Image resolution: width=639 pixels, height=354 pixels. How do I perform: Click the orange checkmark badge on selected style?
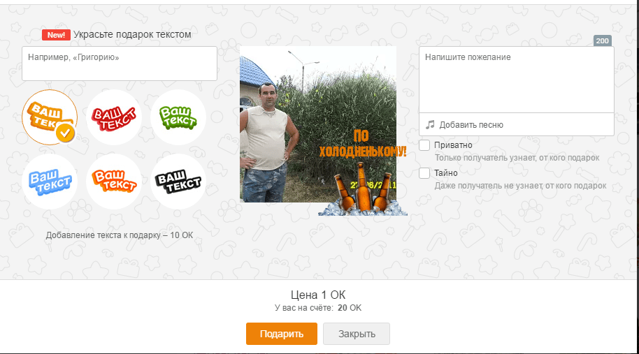(65, 133)
